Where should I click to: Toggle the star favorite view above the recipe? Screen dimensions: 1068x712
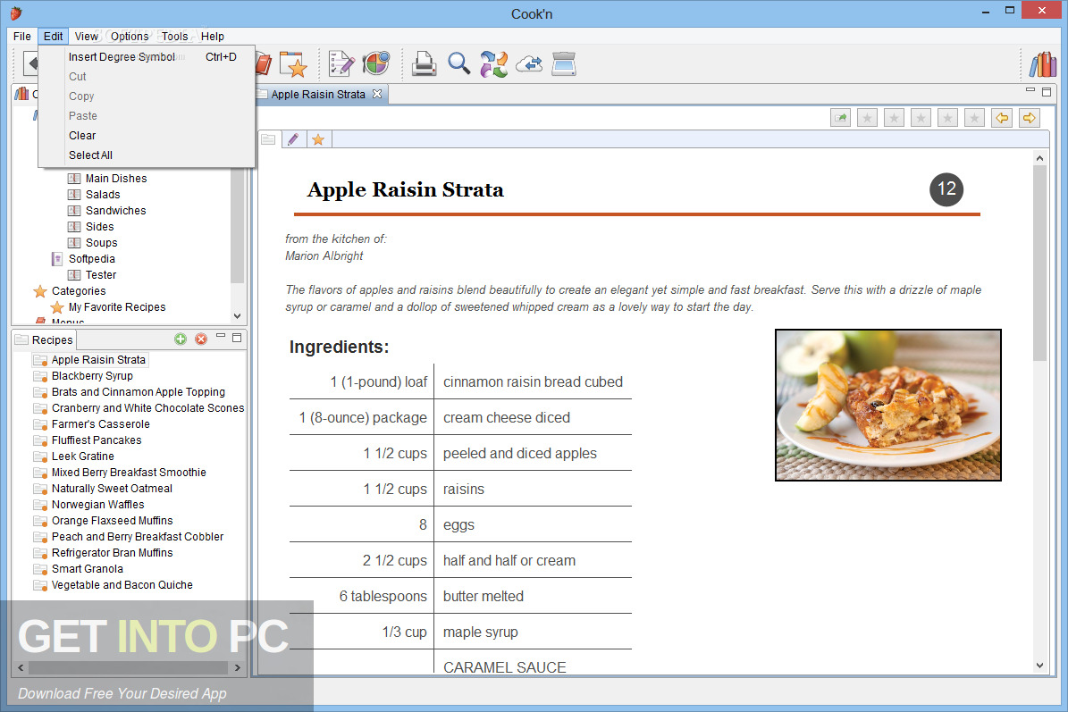(318, 138)
